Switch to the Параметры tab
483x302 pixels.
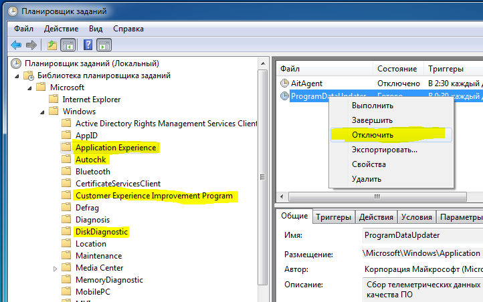click(x=460, y=217)
